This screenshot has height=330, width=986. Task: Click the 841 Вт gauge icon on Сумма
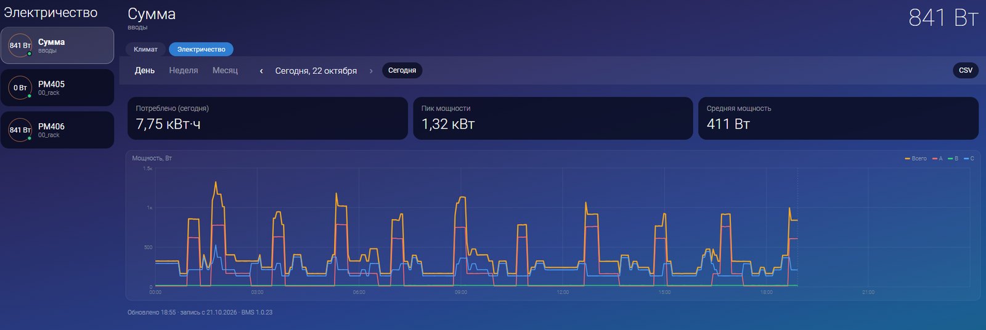(20, 46)
